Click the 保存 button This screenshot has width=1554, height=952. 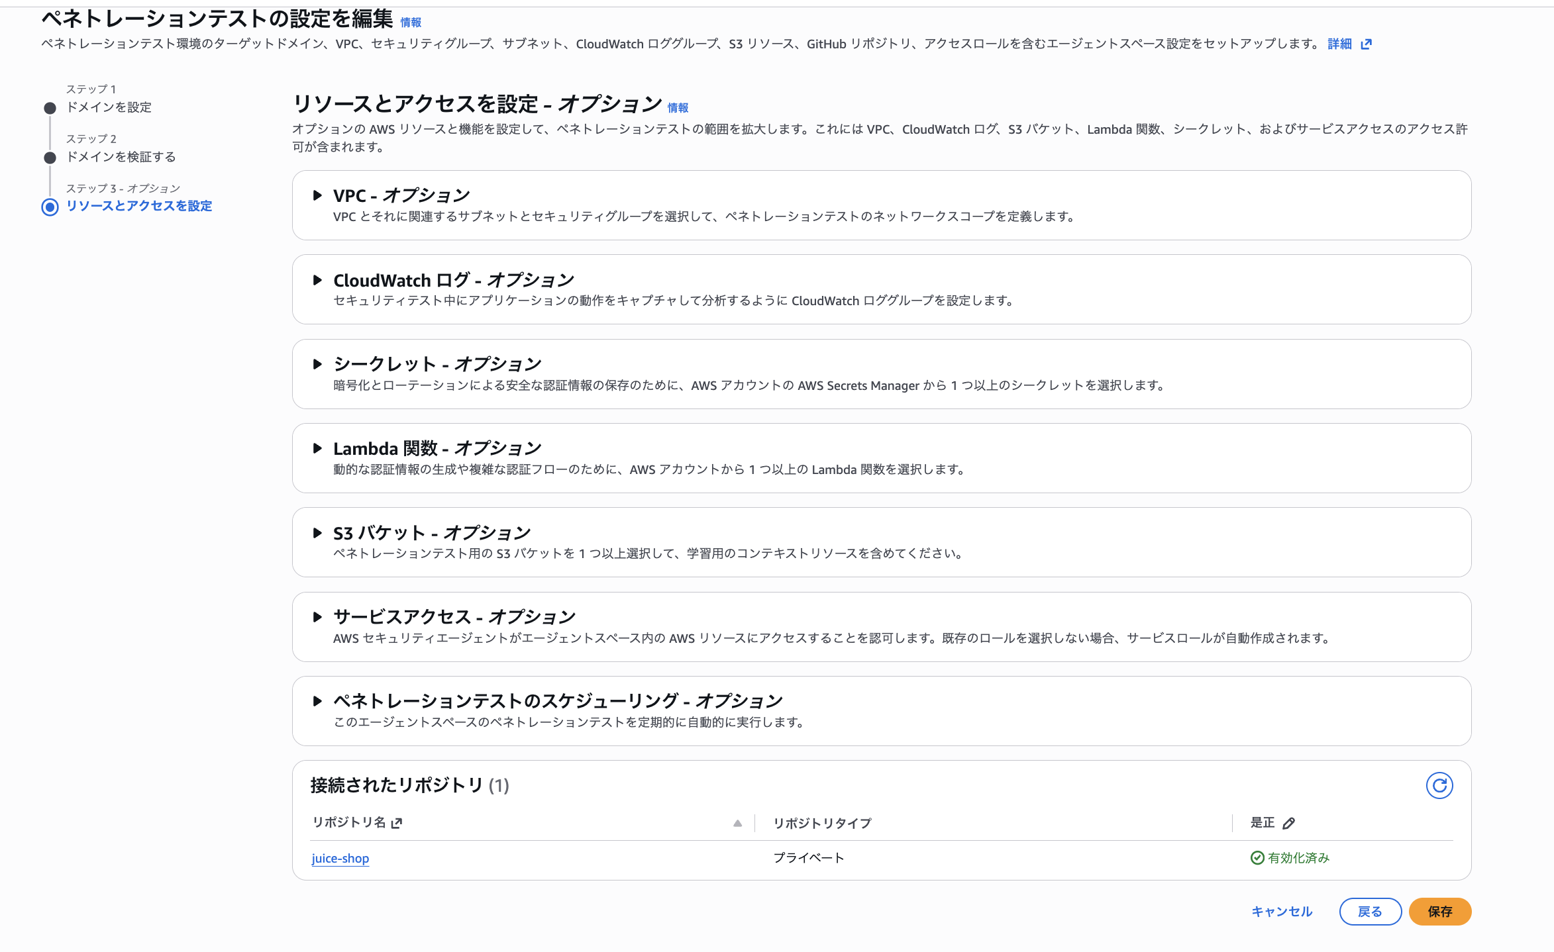coord(1439,912)
